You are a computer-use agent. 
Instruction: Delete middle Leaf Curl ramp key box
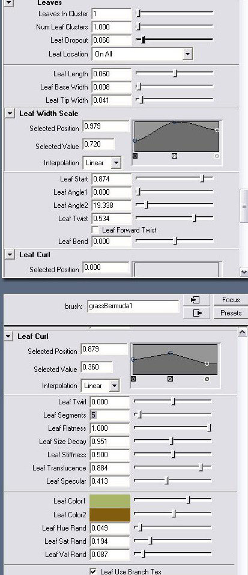coord(170,379)
